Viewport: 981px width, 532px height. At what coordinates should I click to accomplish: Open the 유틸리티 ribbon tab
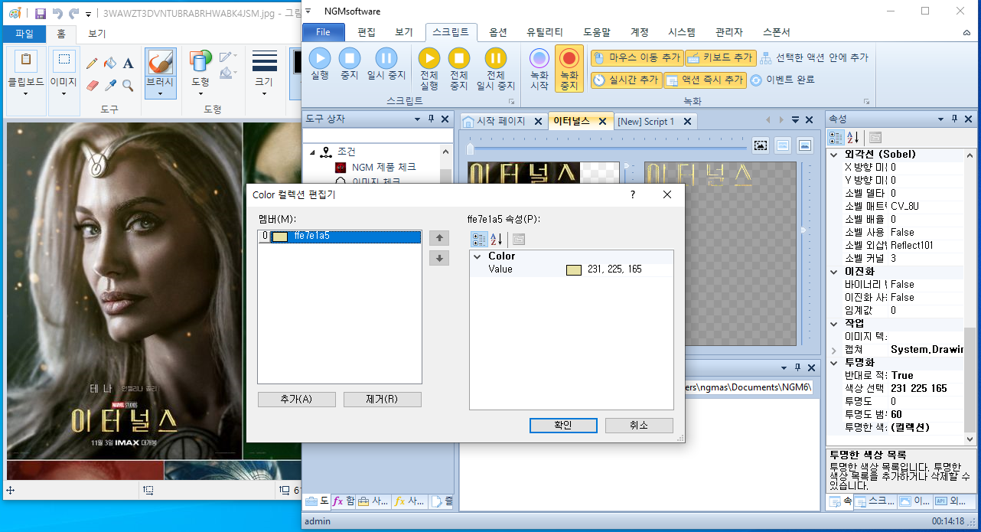(x=545, y=32)
